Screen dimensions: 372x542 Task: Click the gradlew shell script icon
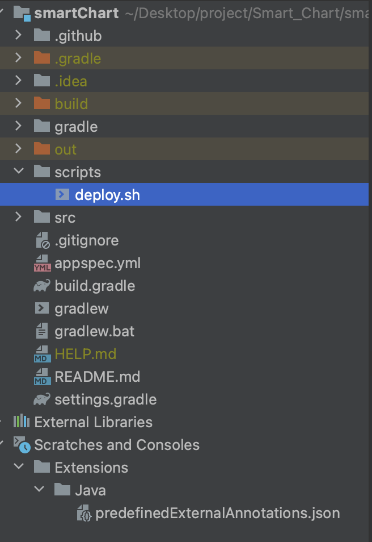point(42,308)
